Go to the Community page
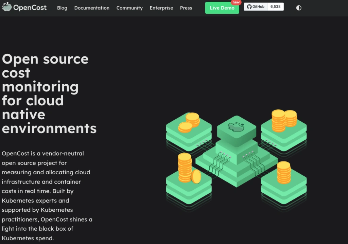The image size is (348, 244). coord(129,8)
